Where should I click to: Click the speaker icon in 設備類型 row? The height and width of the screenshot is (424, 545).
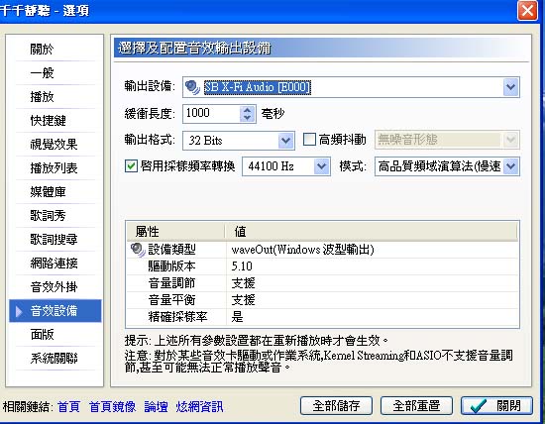click(138, 250)
